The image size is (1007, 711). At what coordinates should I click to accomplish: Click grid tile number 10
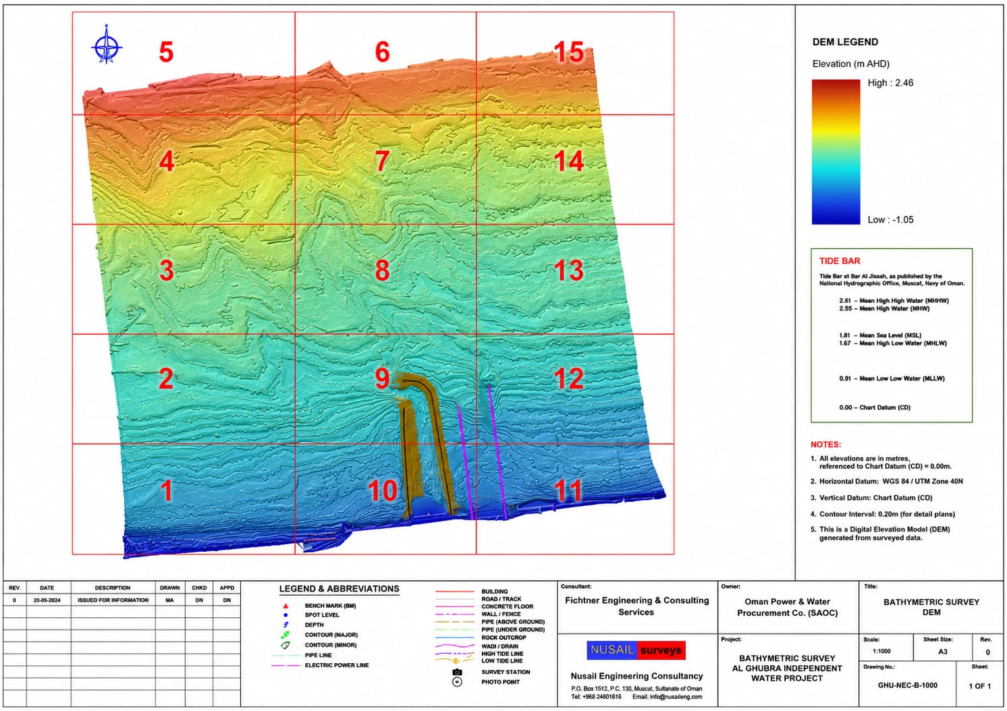(x=382, y=490)
